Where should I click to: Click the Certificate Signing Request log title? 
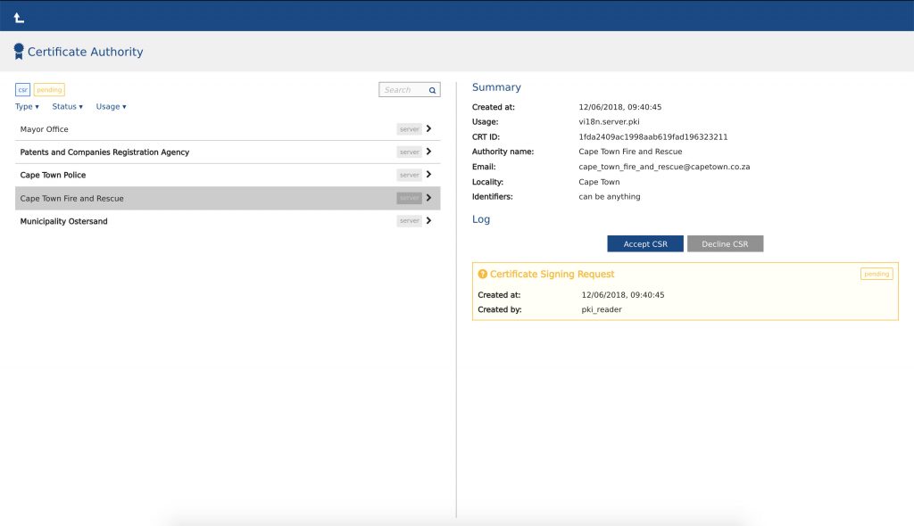tap(552, 274)
